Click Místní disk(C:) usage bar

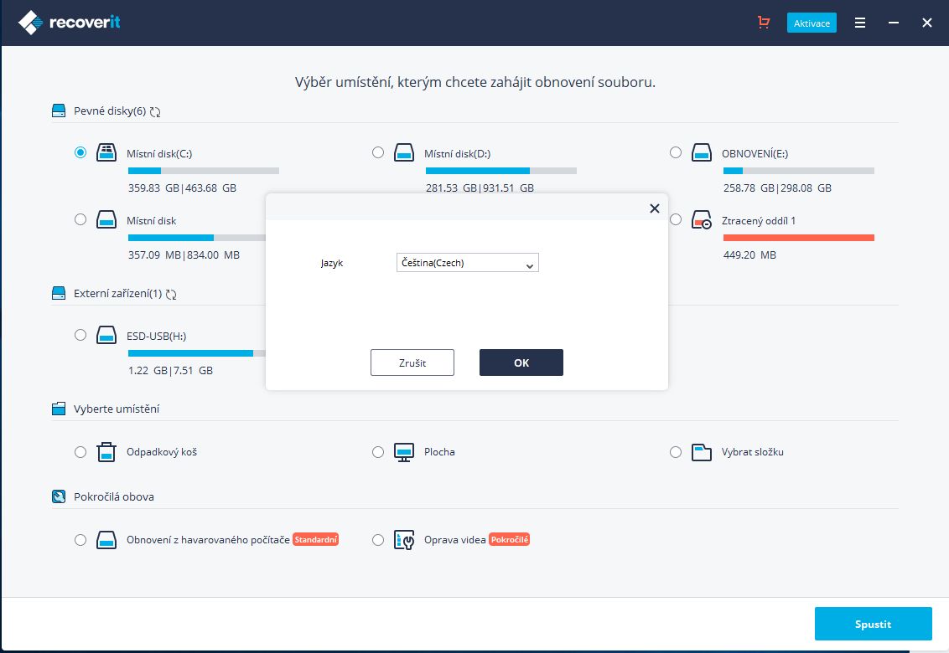click(204, 171)
